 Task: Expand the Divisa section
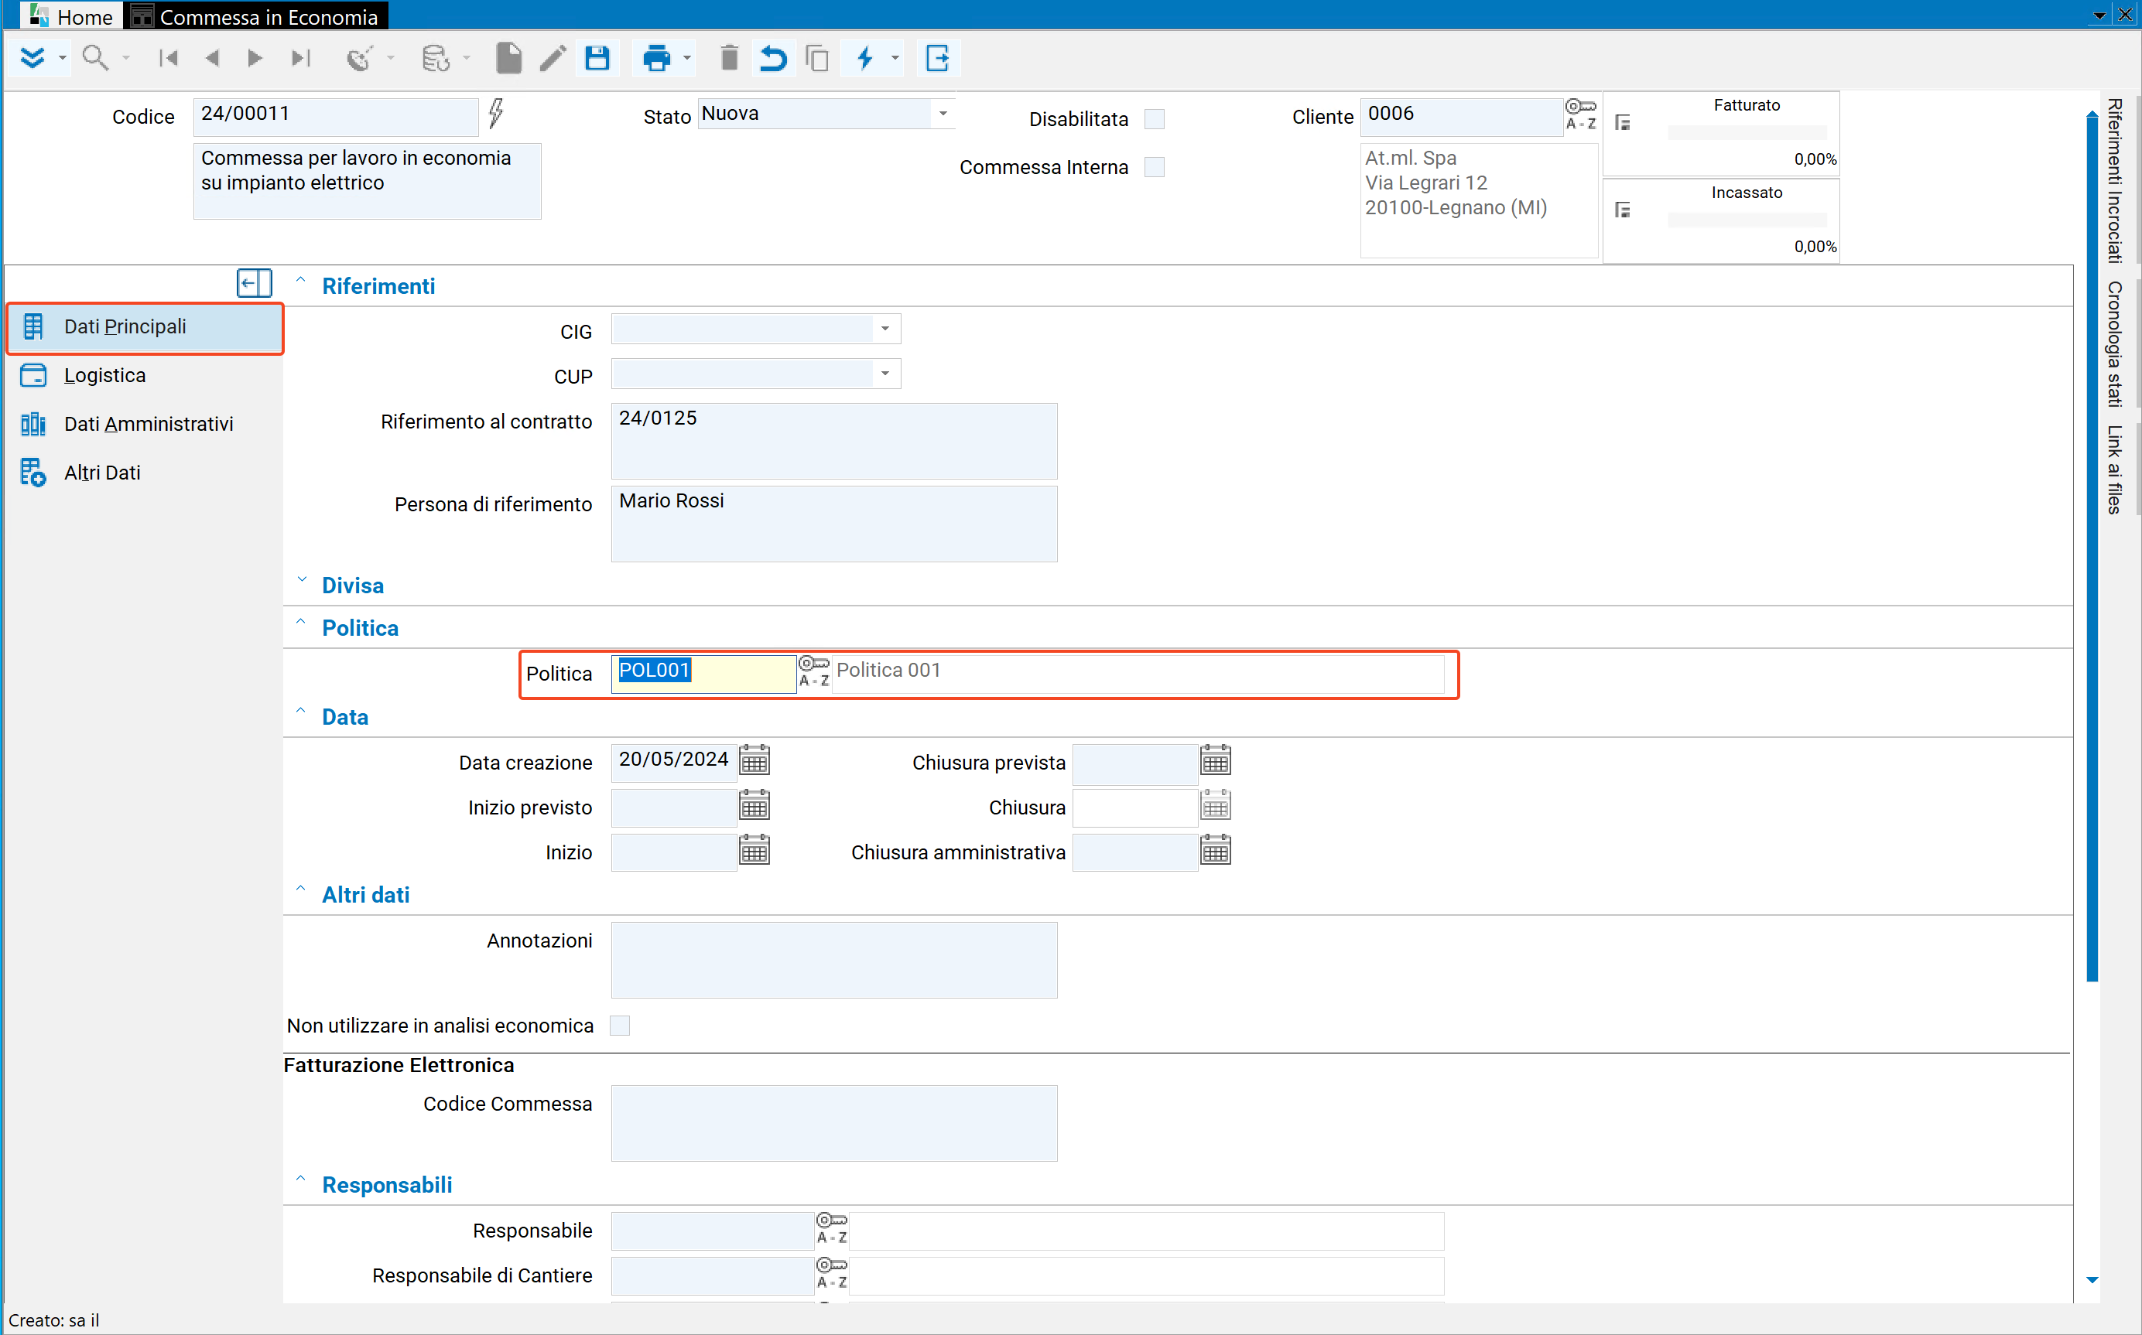(x=301, y=580)
